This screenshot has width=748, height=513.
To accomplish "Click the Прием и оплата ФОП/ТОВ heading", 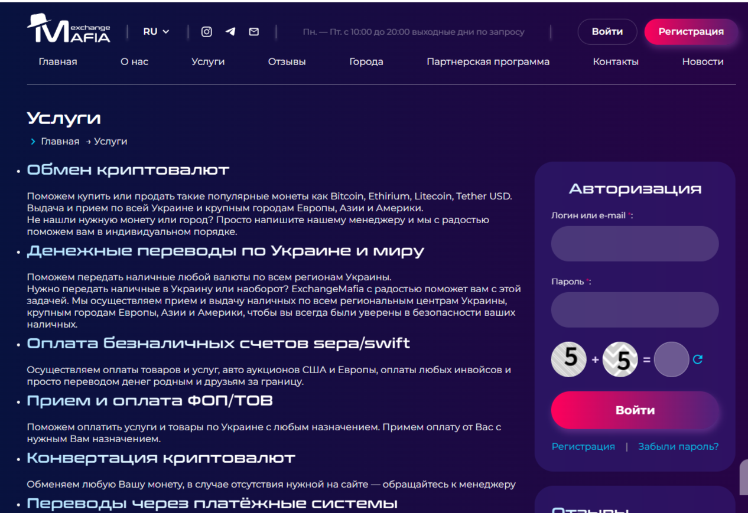I will point(150,401).
